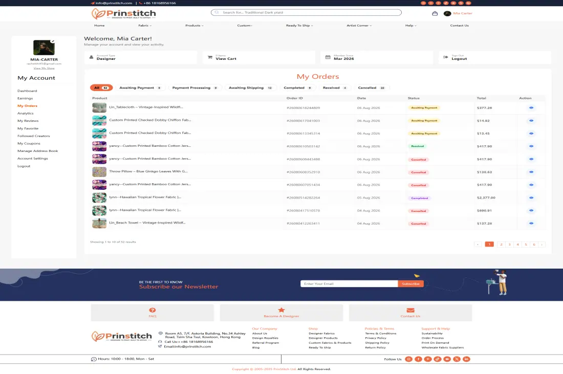
Task: Click the Become A Designer star icon
Action: tap(281, 310)
